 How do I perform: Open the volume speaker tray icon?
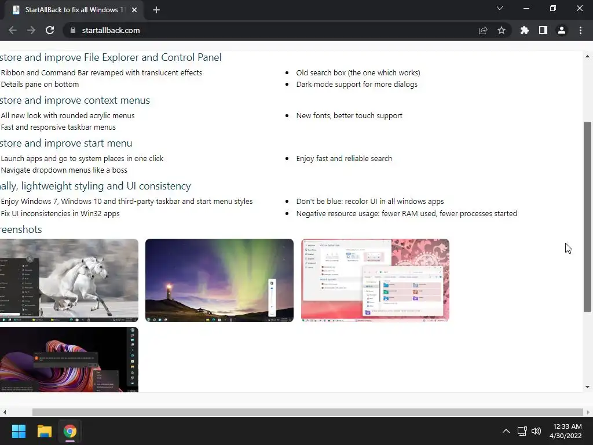[536, 431]
